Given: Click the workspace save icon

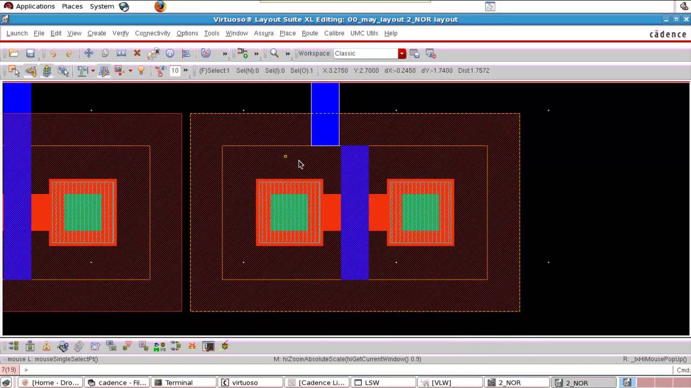Looking at the screenshot, I should [x=415, y=53].
